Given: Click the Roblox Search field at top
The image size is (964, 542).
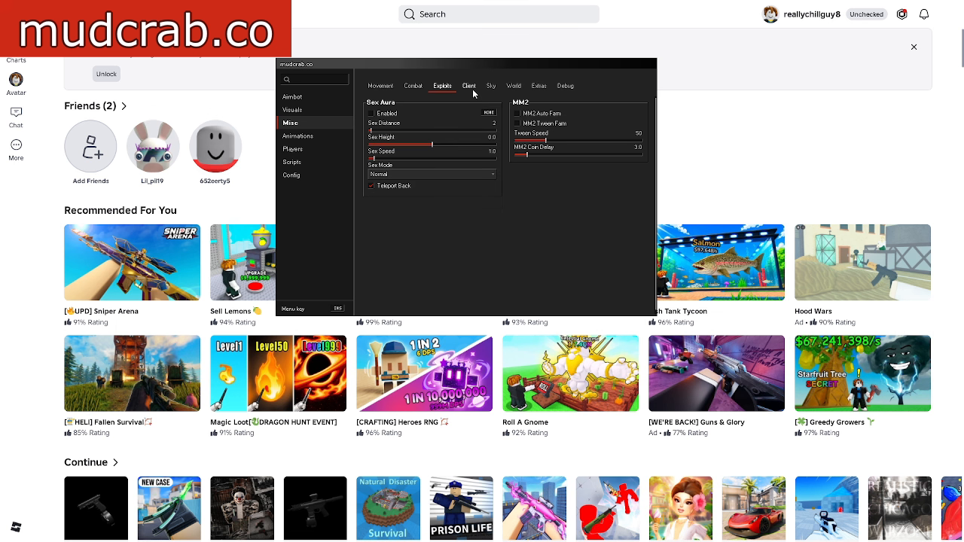Looking at the screenshot, I should (499, 14).
